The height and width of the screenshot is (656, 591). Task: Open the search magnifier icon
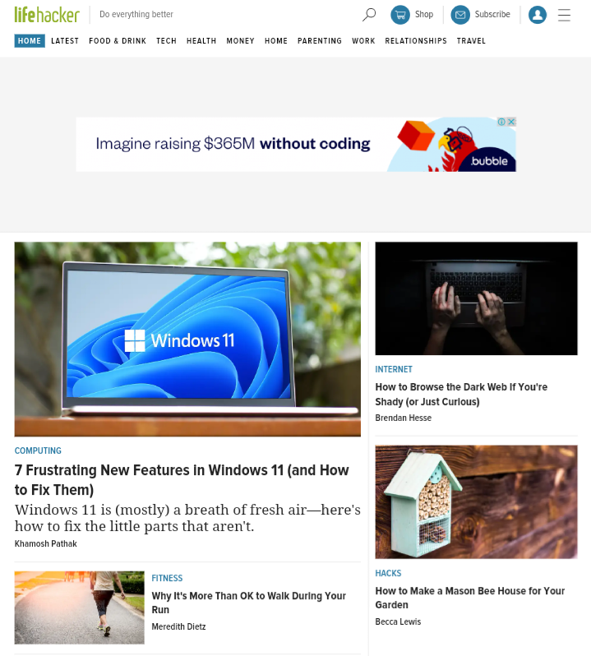[369, 15]
